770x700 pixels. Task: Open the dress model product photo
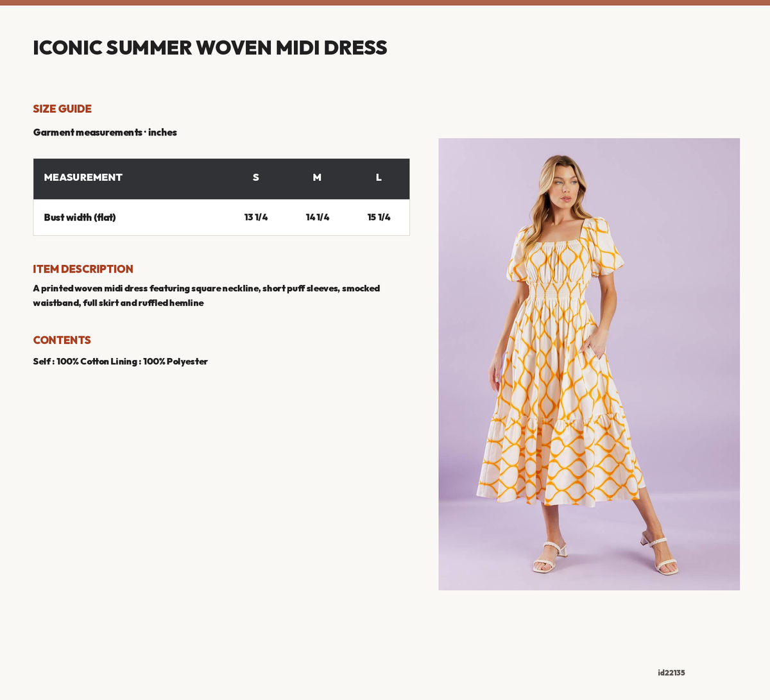point(589,364)
